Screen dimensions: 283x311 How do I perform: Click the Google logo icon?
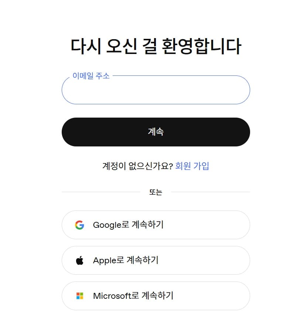(x=79, y=225)
